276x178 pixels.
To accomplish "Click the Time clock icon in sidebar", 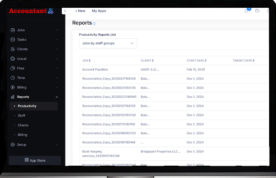I will pos(13,78).
